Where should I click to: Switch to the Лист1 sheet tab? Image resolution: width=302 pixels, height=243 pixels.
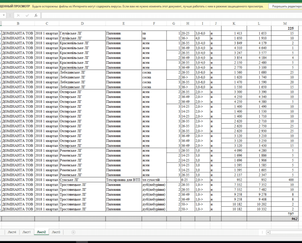click(27, 232)
